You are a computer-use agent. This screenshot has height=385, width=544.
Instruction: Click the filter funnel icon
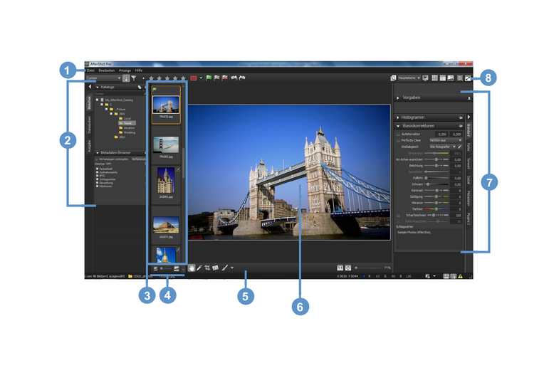tap(134, 78)
